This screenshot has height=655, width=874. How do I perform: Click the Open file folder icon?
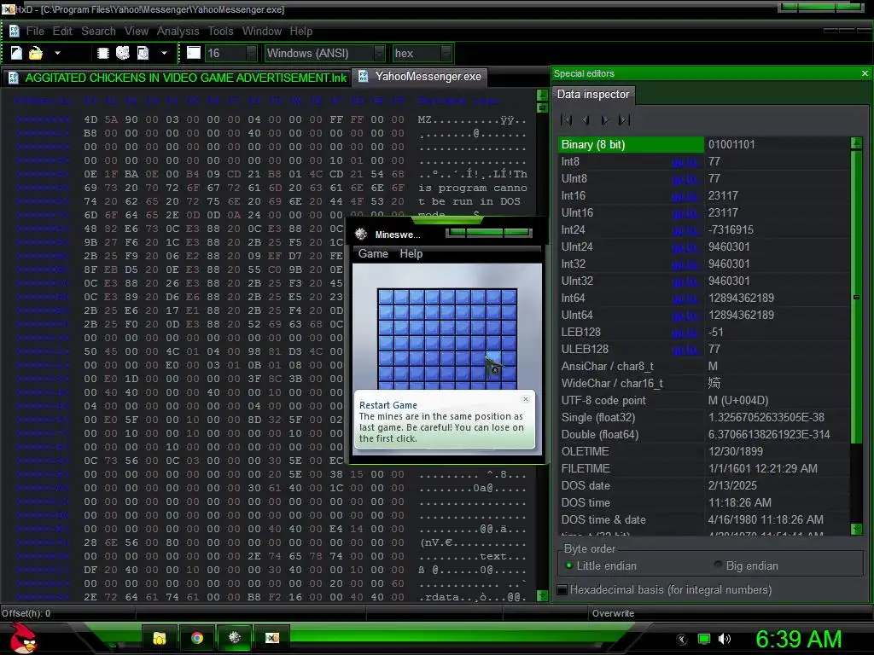point(36,53)
